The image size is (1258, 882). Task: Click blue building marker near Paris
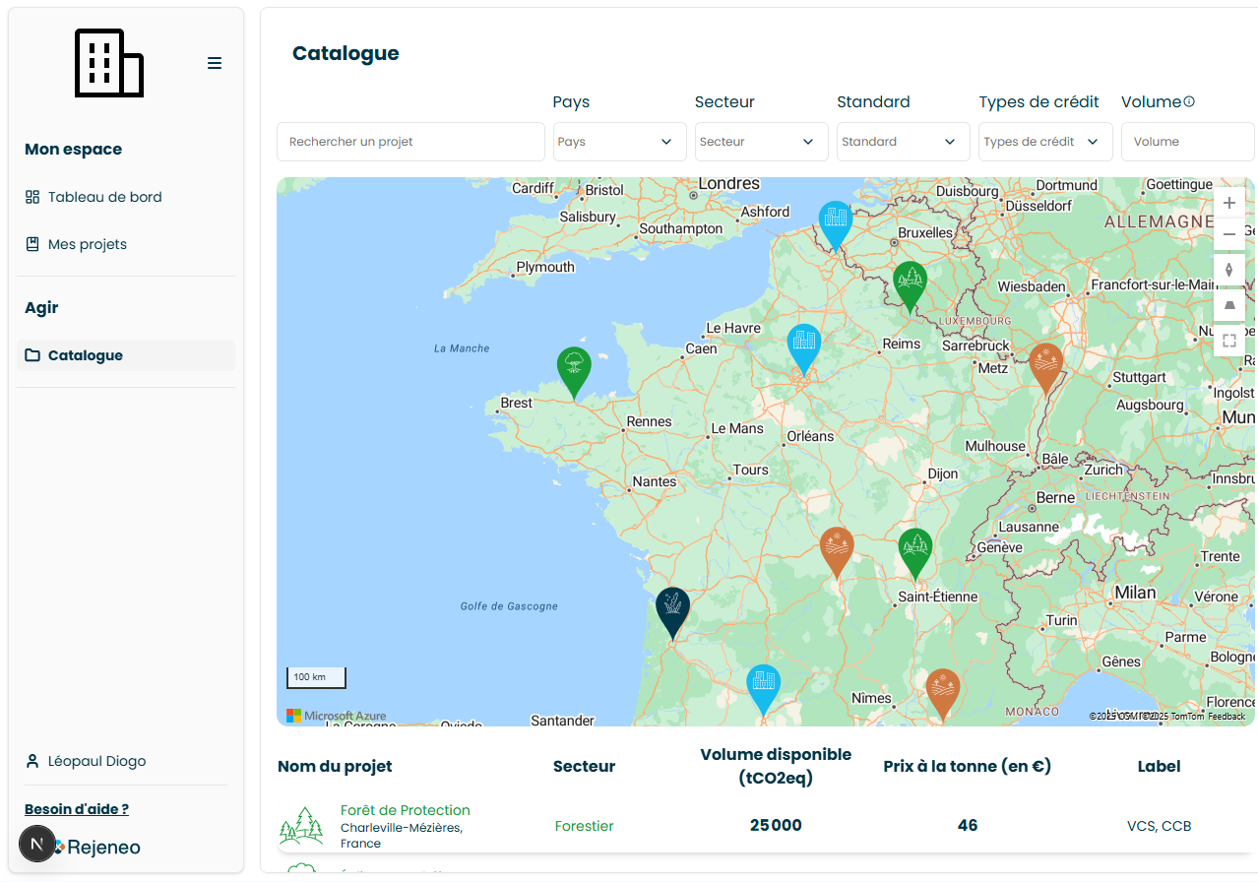point(804,346)
